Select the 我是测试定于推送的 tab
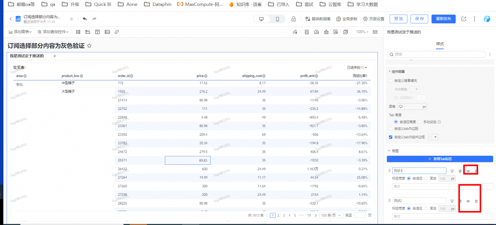Image resolution: width=496 pixels, height=225 pixels. 27,56
